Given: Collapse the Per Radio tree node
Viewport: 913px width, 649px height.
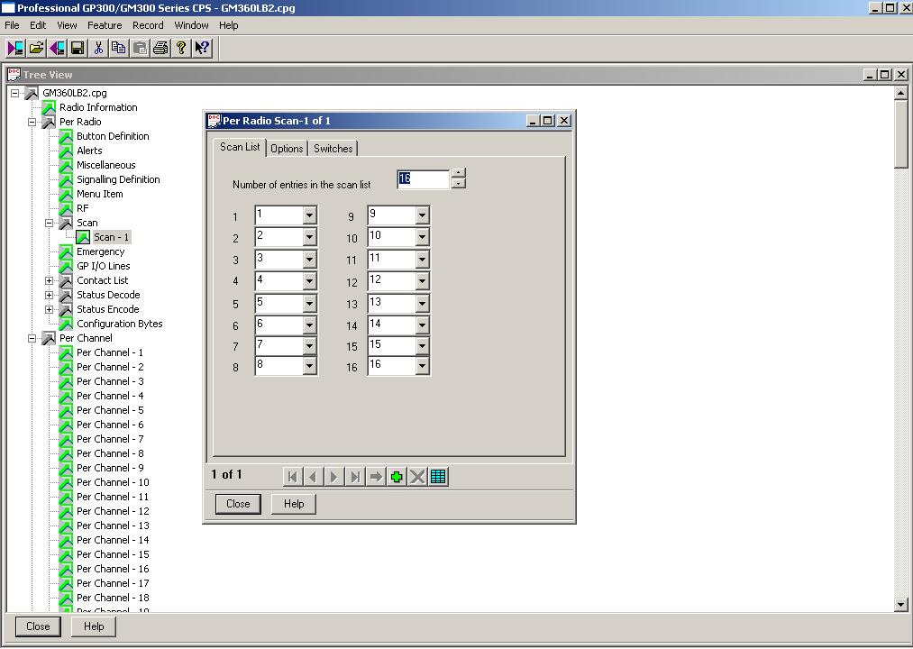Looking at the screenshot, I should tap(32, 122).
